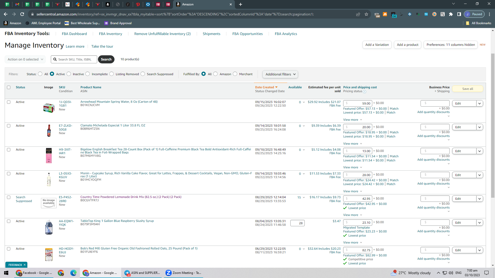The width and height of the screenshot is (495, 278).
Task: Open Microsoft Edge from the taskbar
Action: [x=73, y=273]
